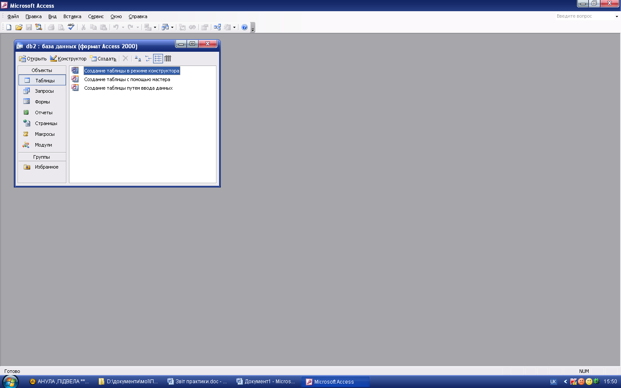The image size is (621, 388).
Task: Open Toolbar Options arrow at toolbar end
Action: pyautogui.click(x=253, y=28)
